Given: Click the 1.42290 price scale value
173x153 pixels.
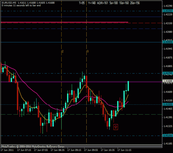Looking at the screenshot, I should pos(168,6).
